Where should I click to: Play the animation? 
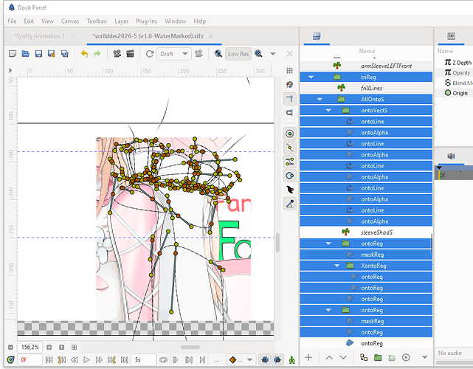point(86,359)
